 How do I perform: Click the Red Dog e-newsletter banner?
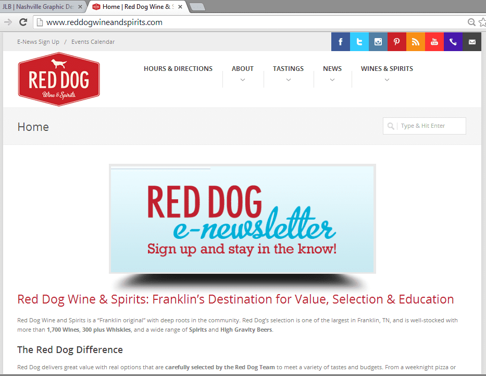tap(242, 219)
